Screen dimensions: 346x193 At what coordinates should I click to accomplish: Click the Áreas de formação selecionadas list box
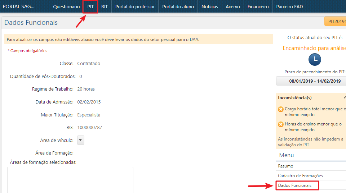pyautogui.click(x=70, y=180)
